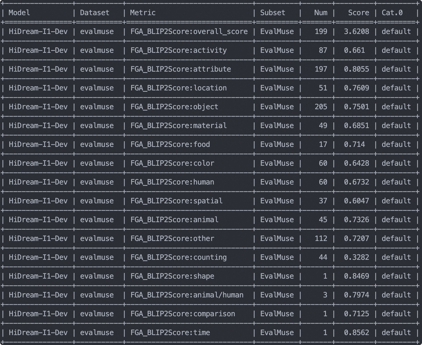Image resolution: width=422 pixels, height=345 pixels.
Task: Click the Metric column header
Action: pos(143,13)
